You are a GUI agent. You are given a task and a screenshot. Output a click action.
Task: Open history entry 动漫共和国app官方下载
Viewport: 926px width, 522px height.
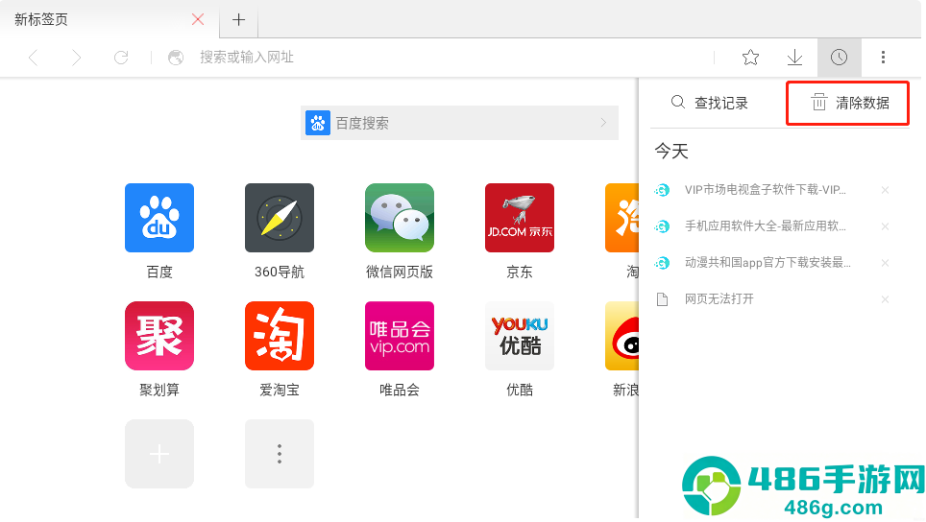pos(768,263)
